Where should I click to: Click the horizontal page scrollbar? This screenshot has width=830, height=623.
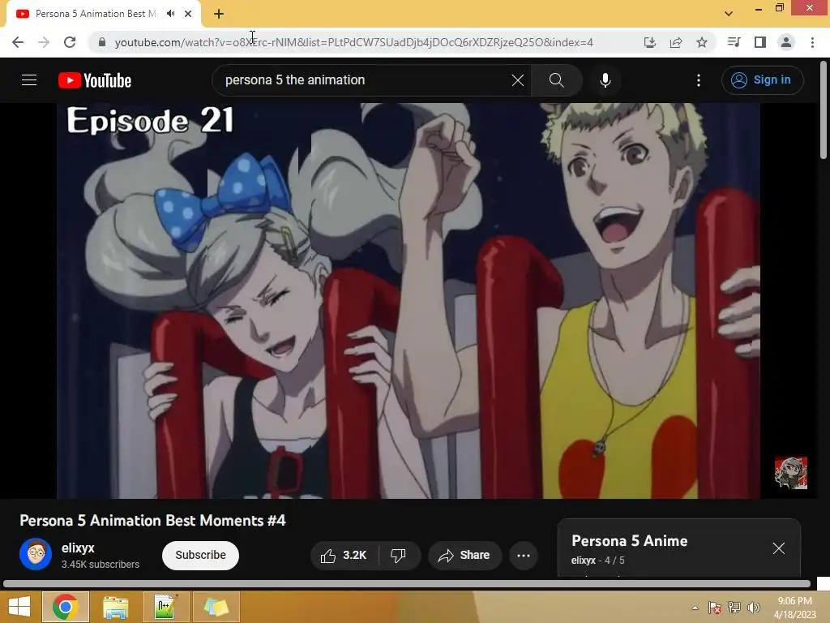[x=407, y=584]
